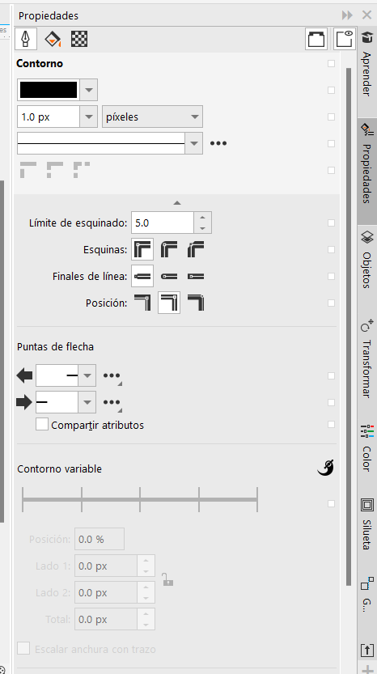The width and height of the screenshot is (377, 674).
Task: Click the Límite de esquinado value field
Action: pyautogui.click(x=163, y=223)
